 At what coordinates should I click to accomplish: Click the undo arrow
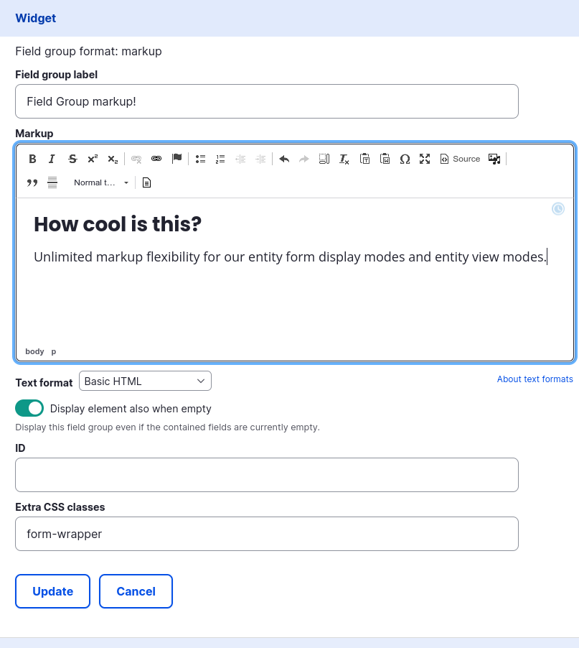pos(284,159)
